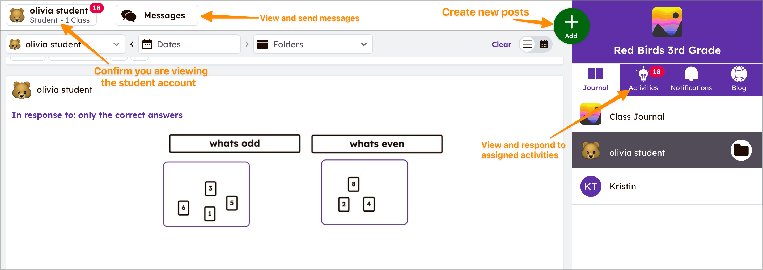763x270 pixels.
Task: Click the KT avatar for Kristin
Action: tap(591, 186)
